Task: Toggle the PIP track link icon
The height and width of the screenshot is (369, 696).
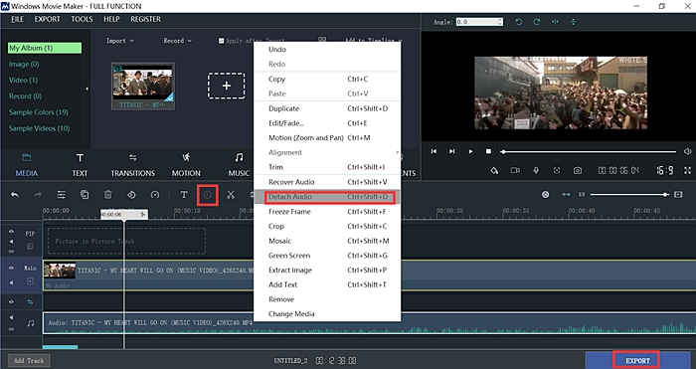Action: coord(11,252)
